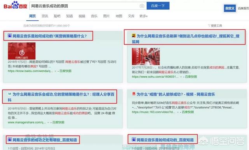
Task: Click the filter icon next to 搜索工具
Action: [209, 25]
